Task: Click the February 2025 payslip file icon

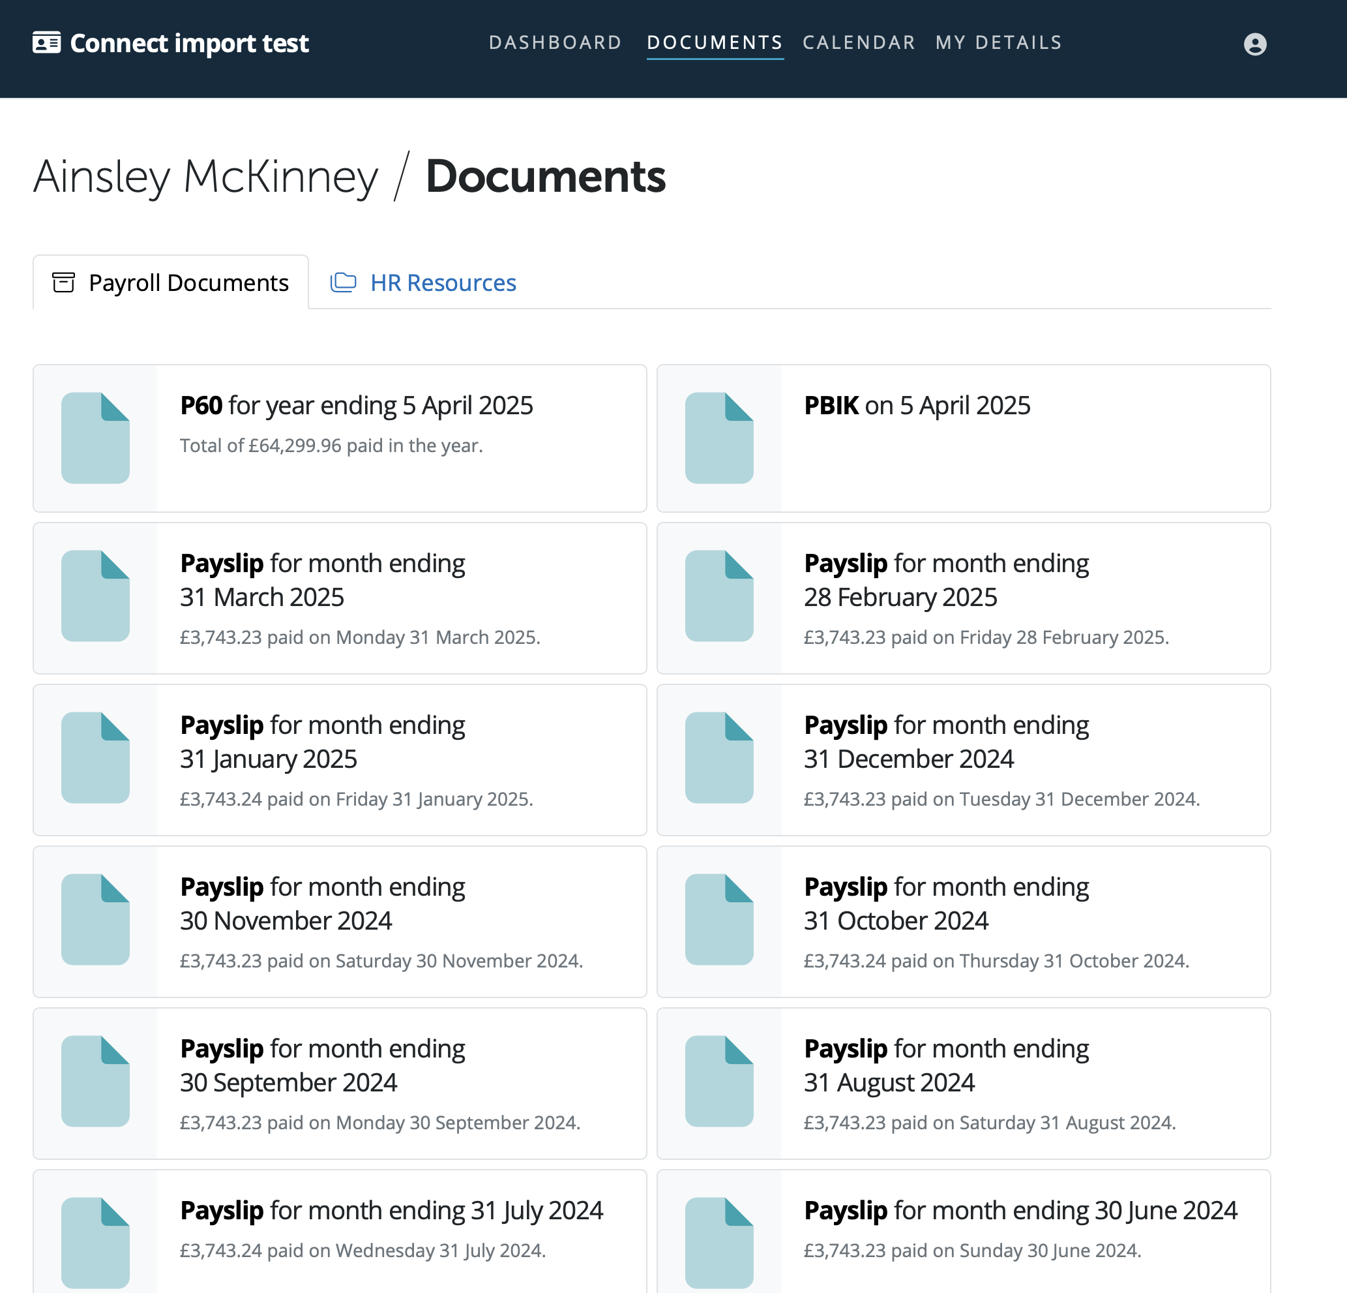Action: click(x=719, y=596)
